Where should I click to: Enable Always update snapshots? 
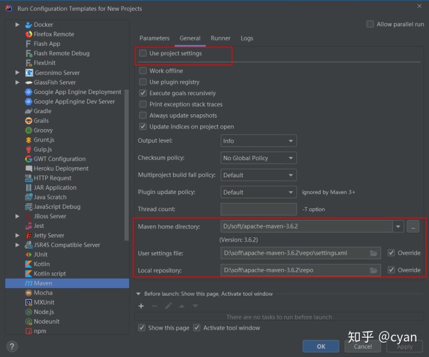tap(143, 115)
